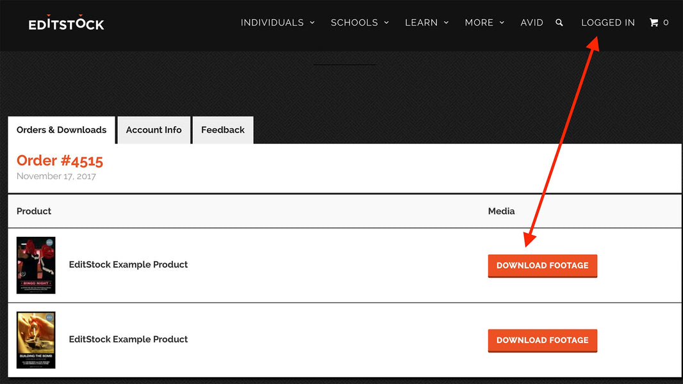Open the Feedback tab
This screenshot has width=683, height=384.
223,130
